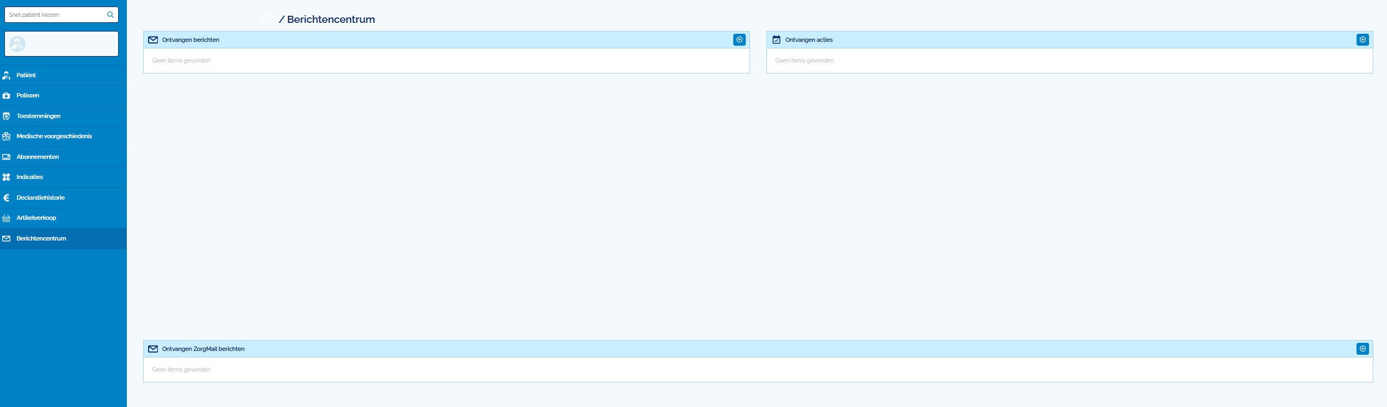Click plus icon for ZorgMail berichten
Viewport: 1387px width, 407px height.
pyautogui.click(x=1362, y=349)
